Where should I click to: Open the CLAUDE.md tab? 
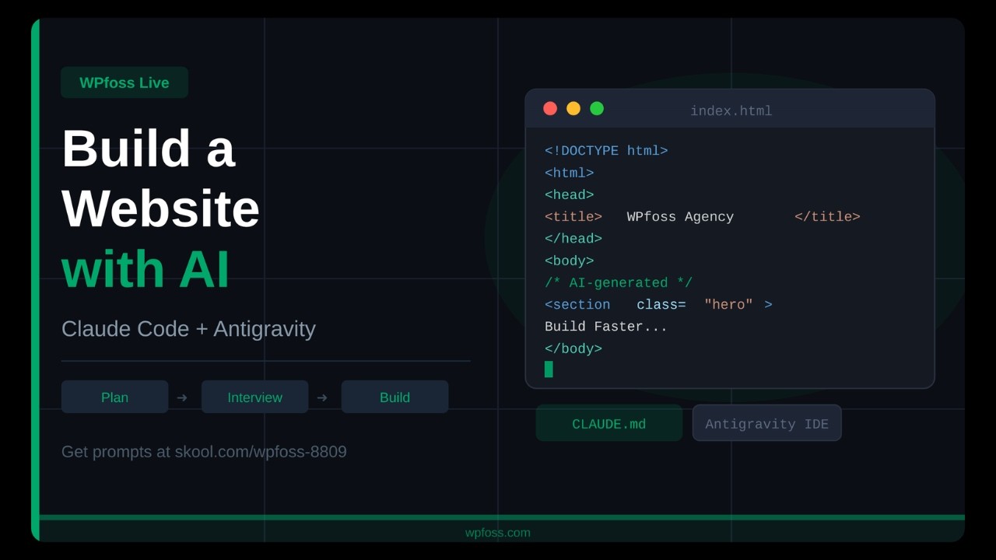tap(608, 424)
